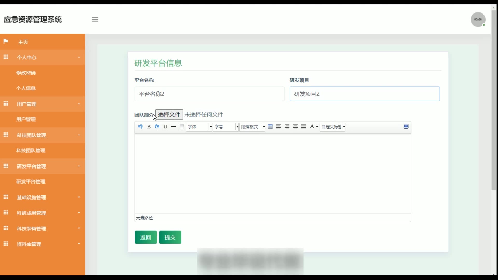Open 主页 in the sidebar

pos(23,42)
